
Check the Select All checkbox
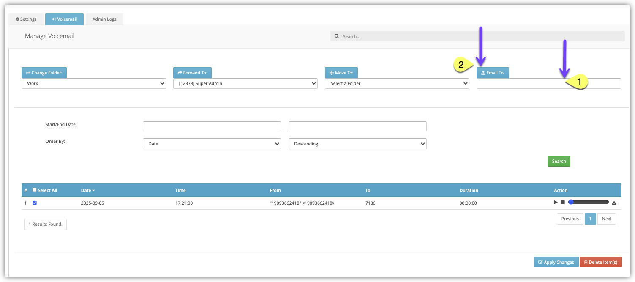(35, 190)
